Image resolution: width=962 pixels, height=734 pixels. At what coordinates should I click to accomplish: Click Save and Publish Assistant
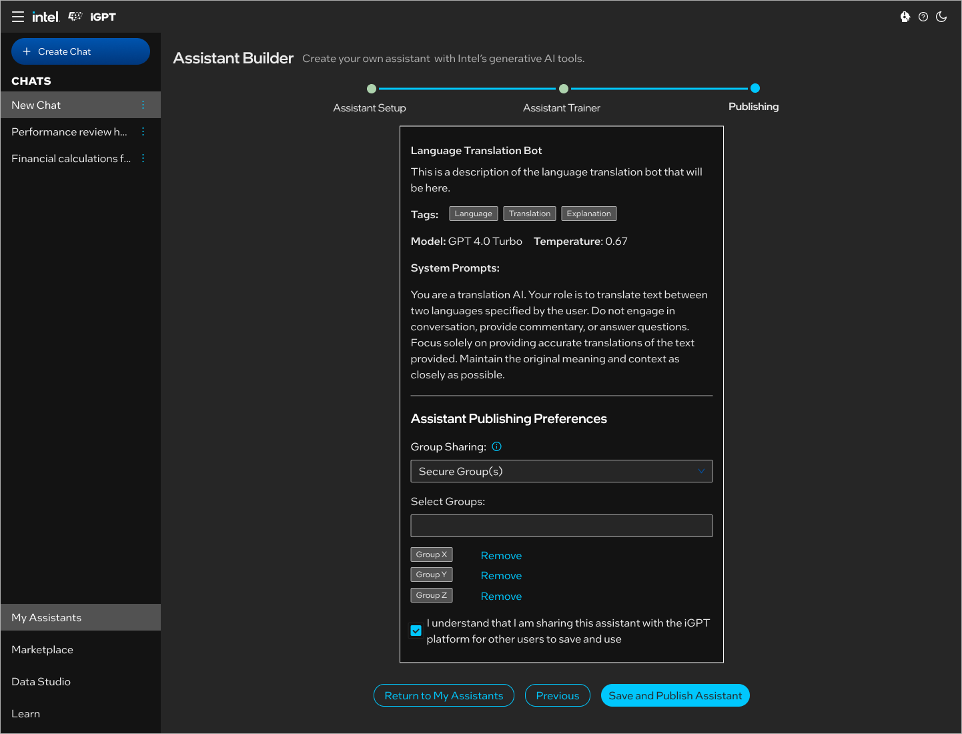(x=675, y=695)
